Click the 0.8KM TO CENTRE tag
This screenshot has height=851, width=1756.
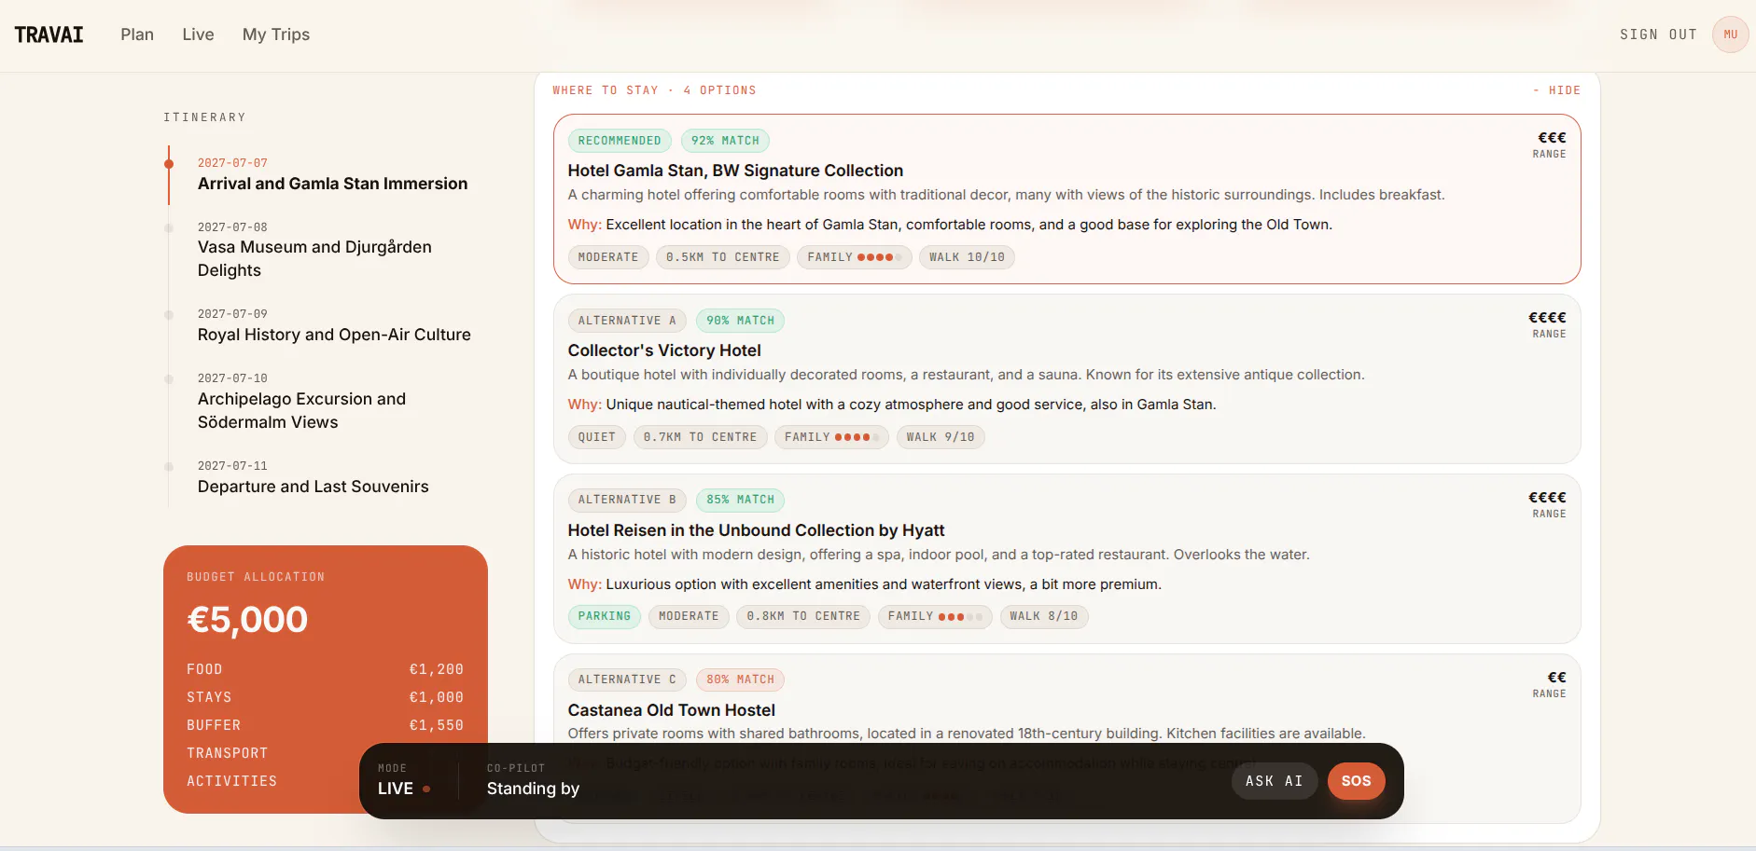(803, 616)
